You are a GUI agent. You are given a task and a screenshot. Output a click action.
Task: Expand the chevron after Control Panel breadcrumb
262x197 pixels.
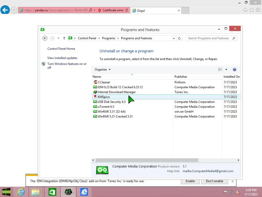coord(99,38)
